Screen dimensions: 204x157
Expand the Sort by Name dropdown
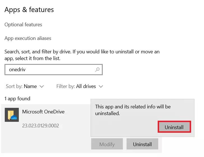25,86
